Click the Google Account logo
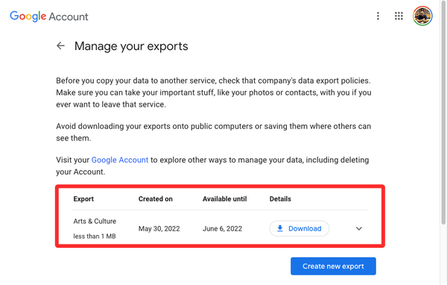 (x=48, y=16)
